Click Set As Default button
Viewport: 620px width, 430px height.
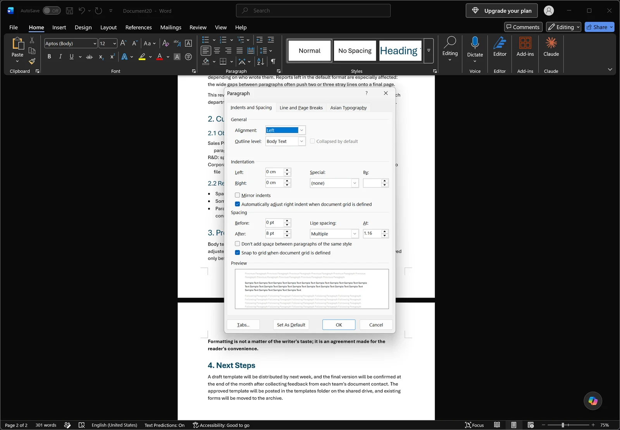pyautogui.click(x=291, y=325)
